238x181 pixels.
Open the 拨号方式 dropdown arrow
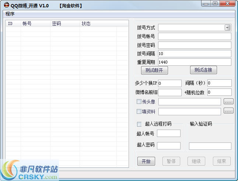click(x=227, y=28)
